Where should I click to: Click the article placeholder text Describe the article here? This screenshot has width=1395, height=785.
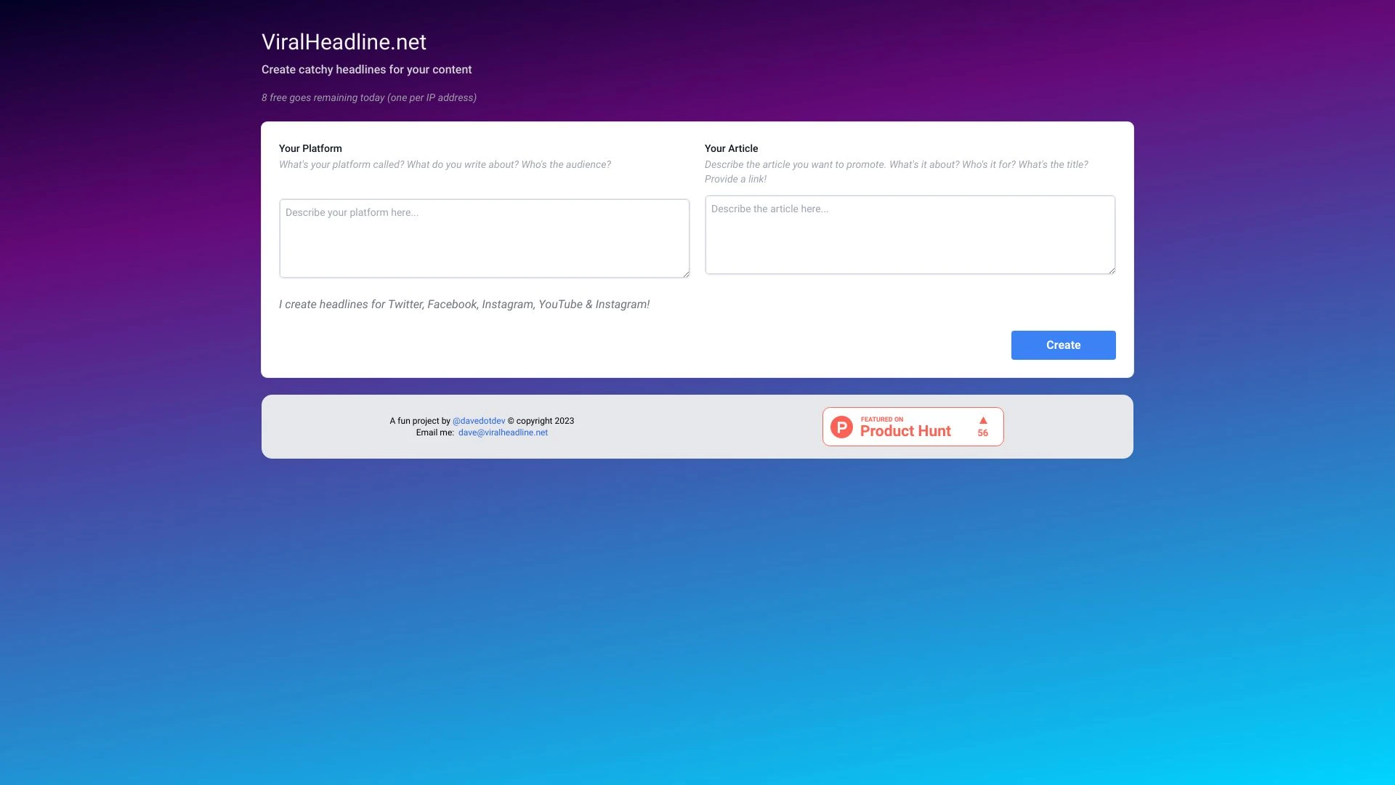pos(769,209)
